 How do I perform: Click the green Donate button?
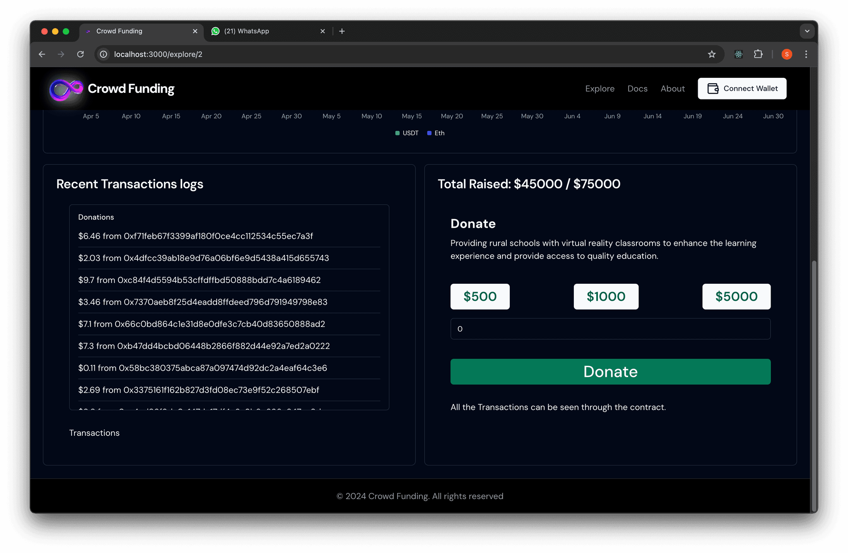610,372
